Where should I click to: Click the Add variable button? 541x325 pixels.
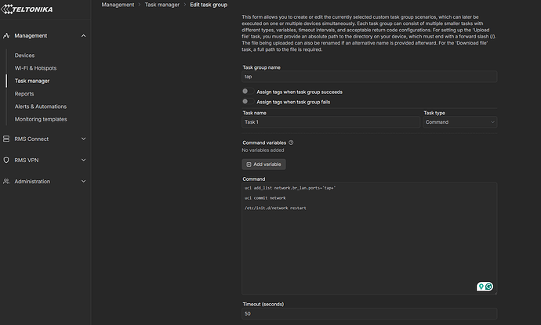pos(263,164)
